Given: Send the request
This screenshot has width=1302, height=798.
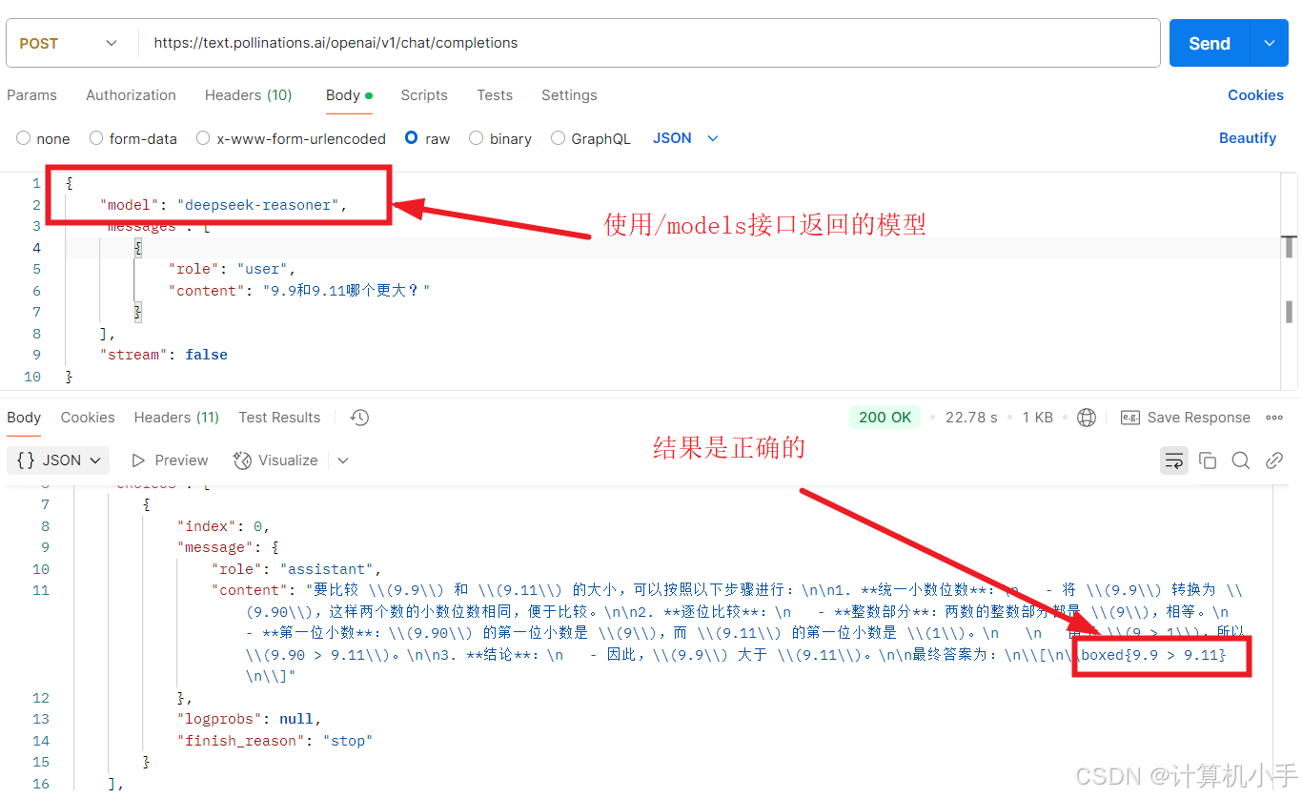Looking at the screenshot, I should 1210,43.
